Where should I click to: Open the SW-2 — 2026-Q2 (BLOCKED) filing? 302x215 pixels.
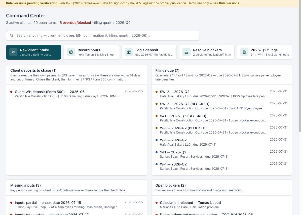[221, 106]
